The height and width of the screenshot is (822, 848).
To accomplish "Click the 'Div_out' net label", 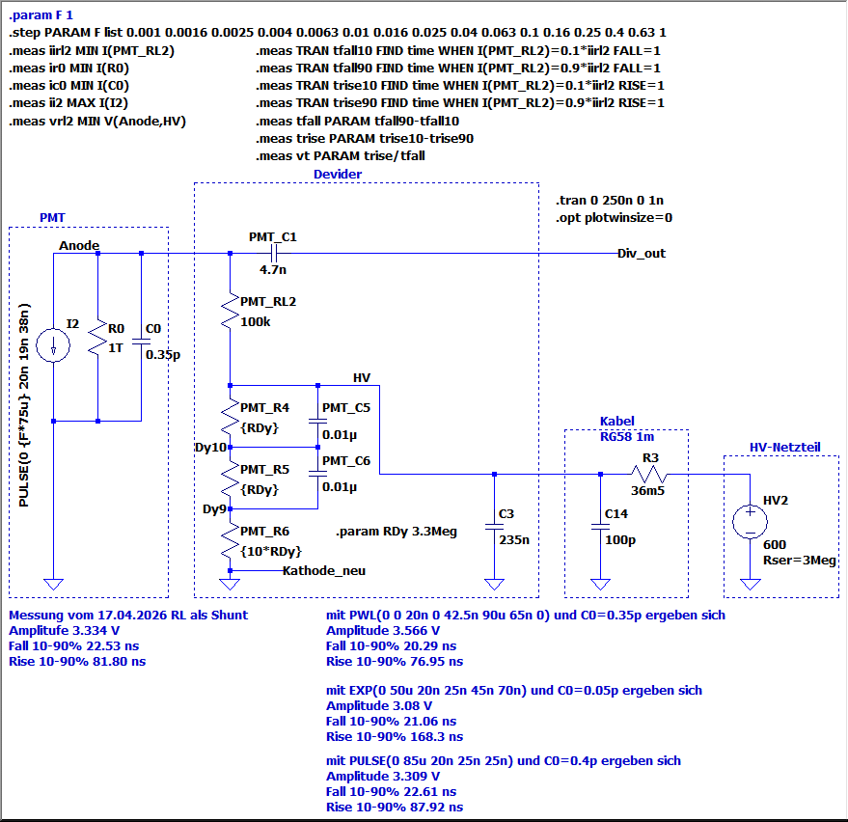I will [x=642, y=253].
